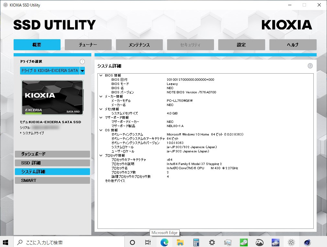Open Task View on the taskbar
This screenshot has width=327, height=247.
(x=148, y=242)
